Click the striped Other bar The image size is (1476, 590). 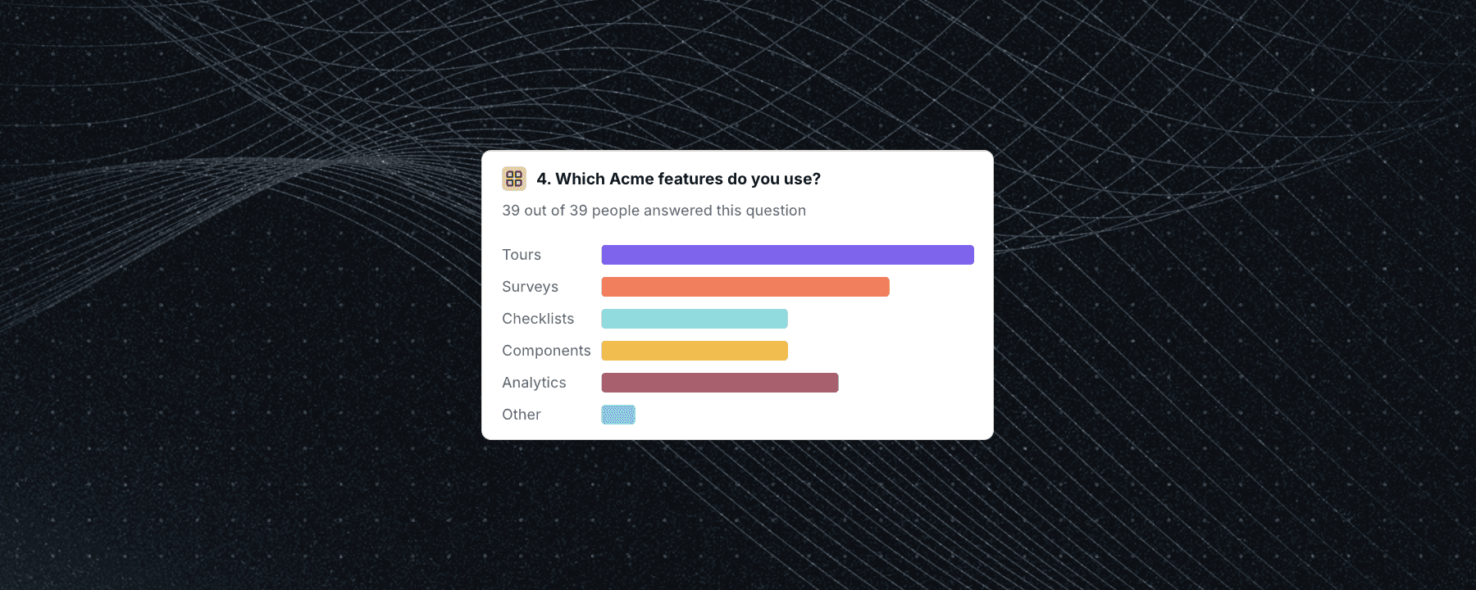(618, 414)
